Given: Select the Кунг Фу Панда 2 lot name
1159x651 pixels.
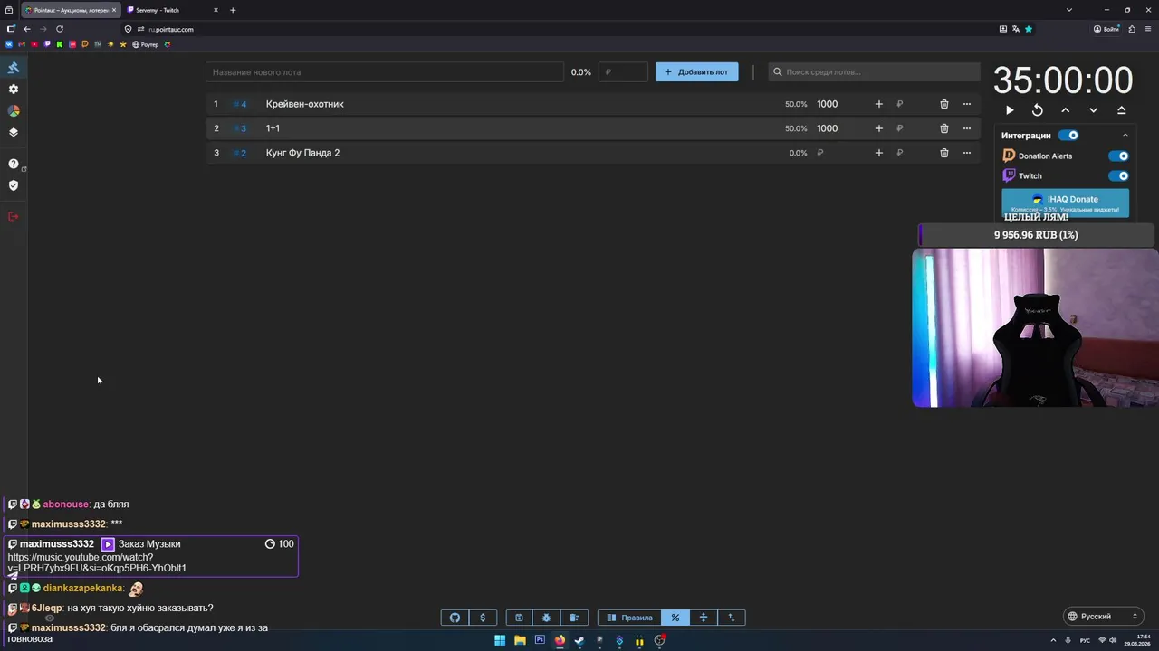Looking at the screenshot, I should coord(302,153).
